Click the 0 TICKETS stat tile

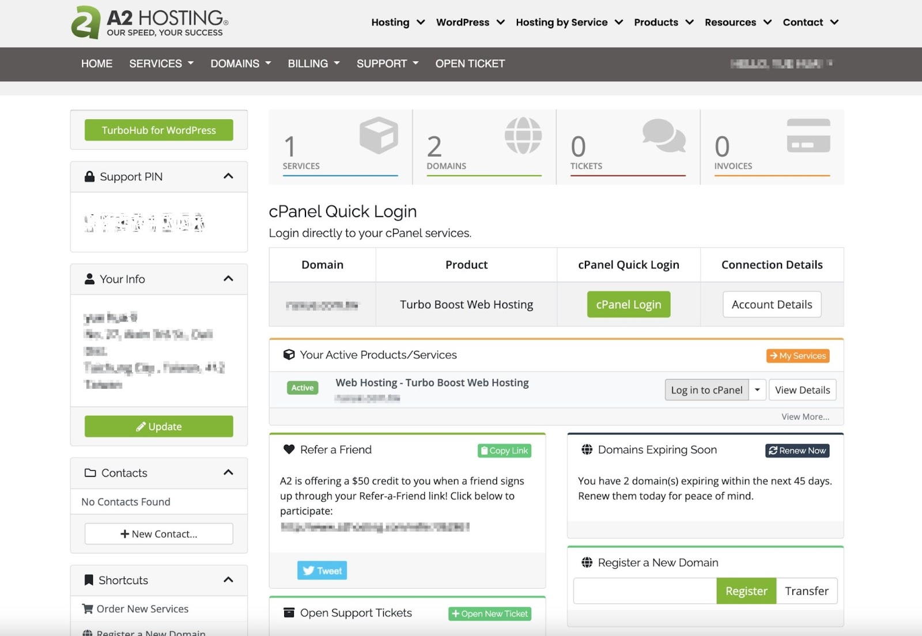628,147
